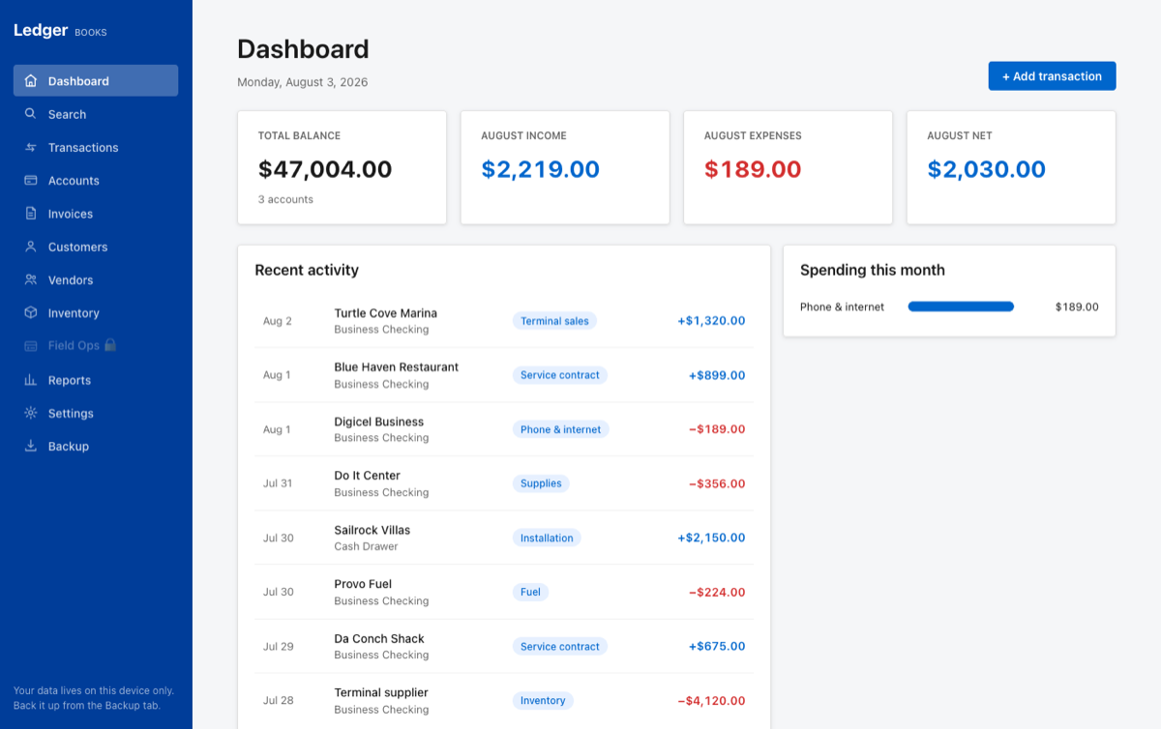Click Service contract tag on Blue Haven row
The height and width of the screenshot is (729, 1161).
tap(560, 375)
